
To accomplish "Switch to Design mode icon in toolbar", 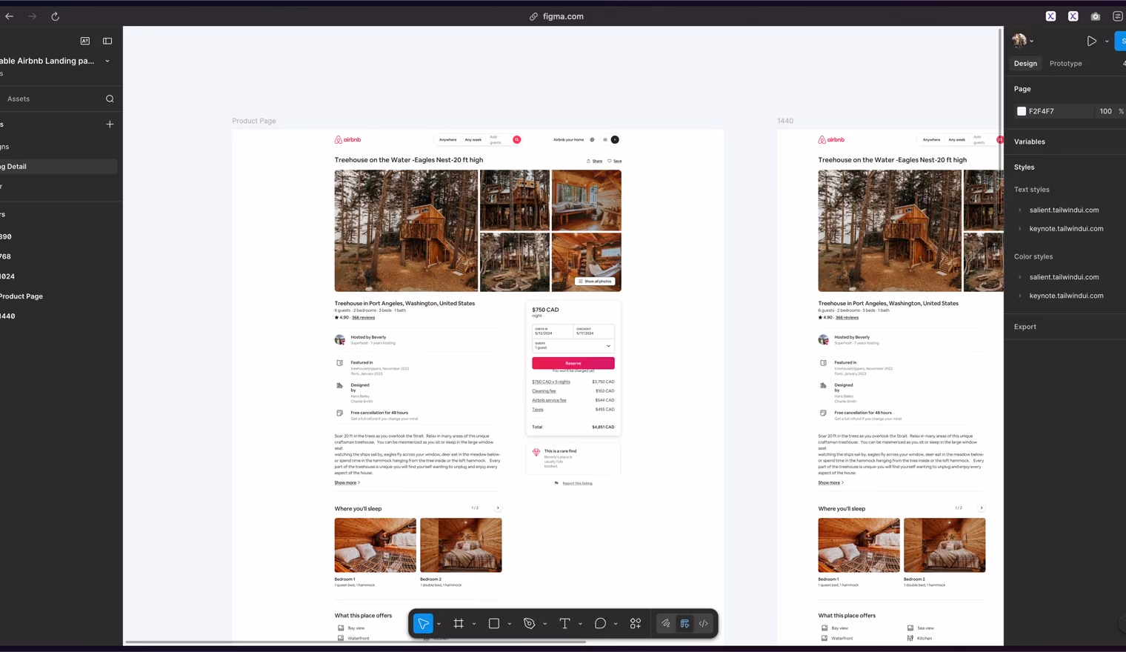I will [684, 624].
